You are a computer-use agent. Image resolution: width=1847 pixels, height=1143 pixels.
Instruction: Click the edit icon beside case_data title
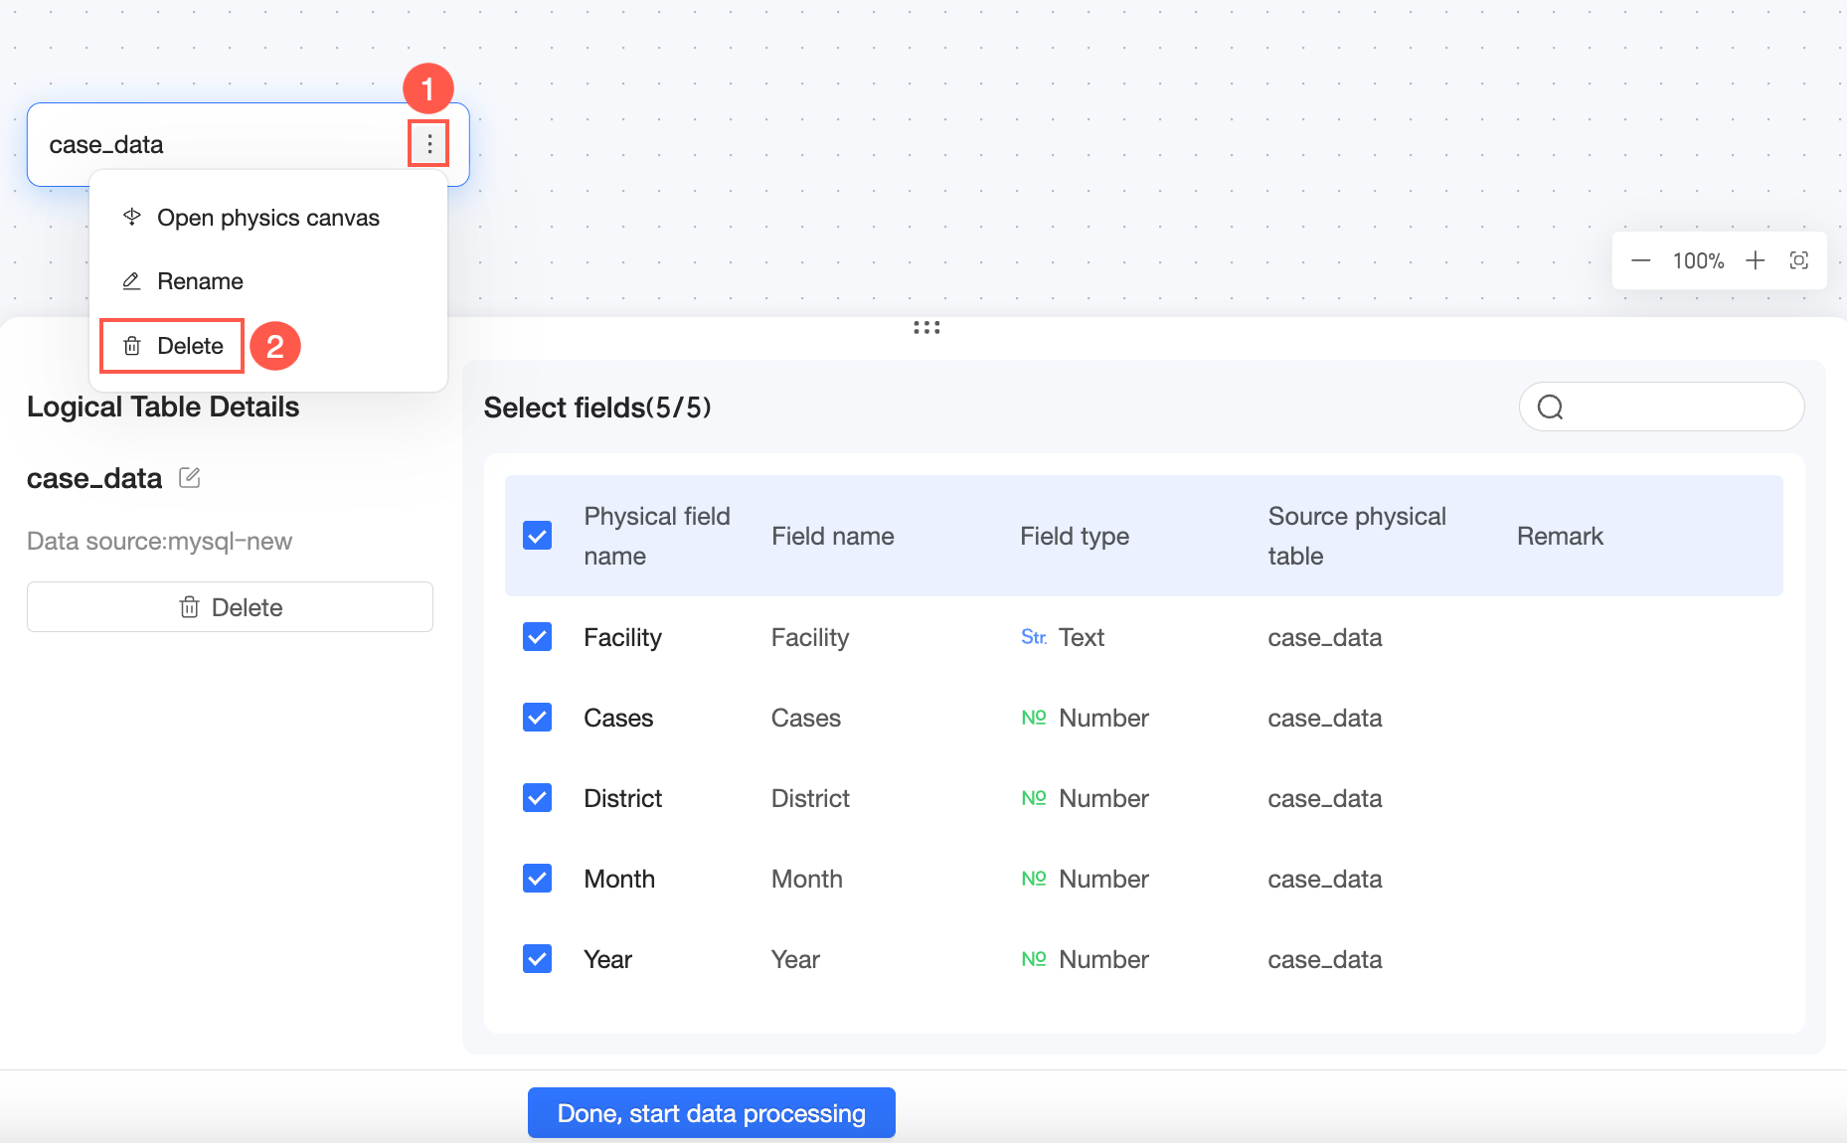click(190, 478)
